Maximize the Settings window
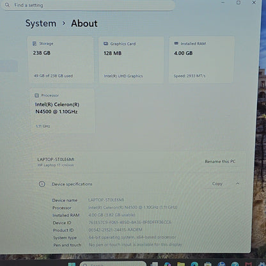The width and height of the screenshot is (266, 266). pos(239,3)
